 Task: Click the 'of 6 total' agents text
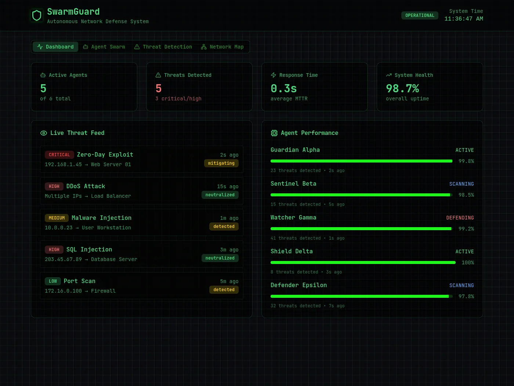(x=55, y=99)
